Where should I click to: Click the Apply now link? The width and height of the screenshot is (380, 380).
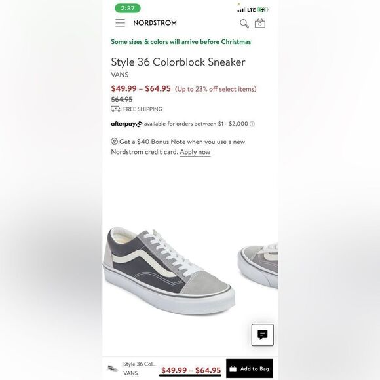point(195,152)
